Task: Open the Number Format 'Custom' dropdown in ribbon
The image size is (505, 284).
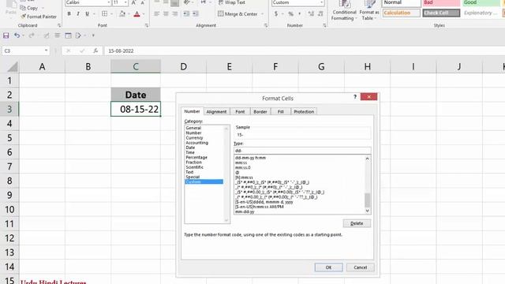Action: pos(321,2)
